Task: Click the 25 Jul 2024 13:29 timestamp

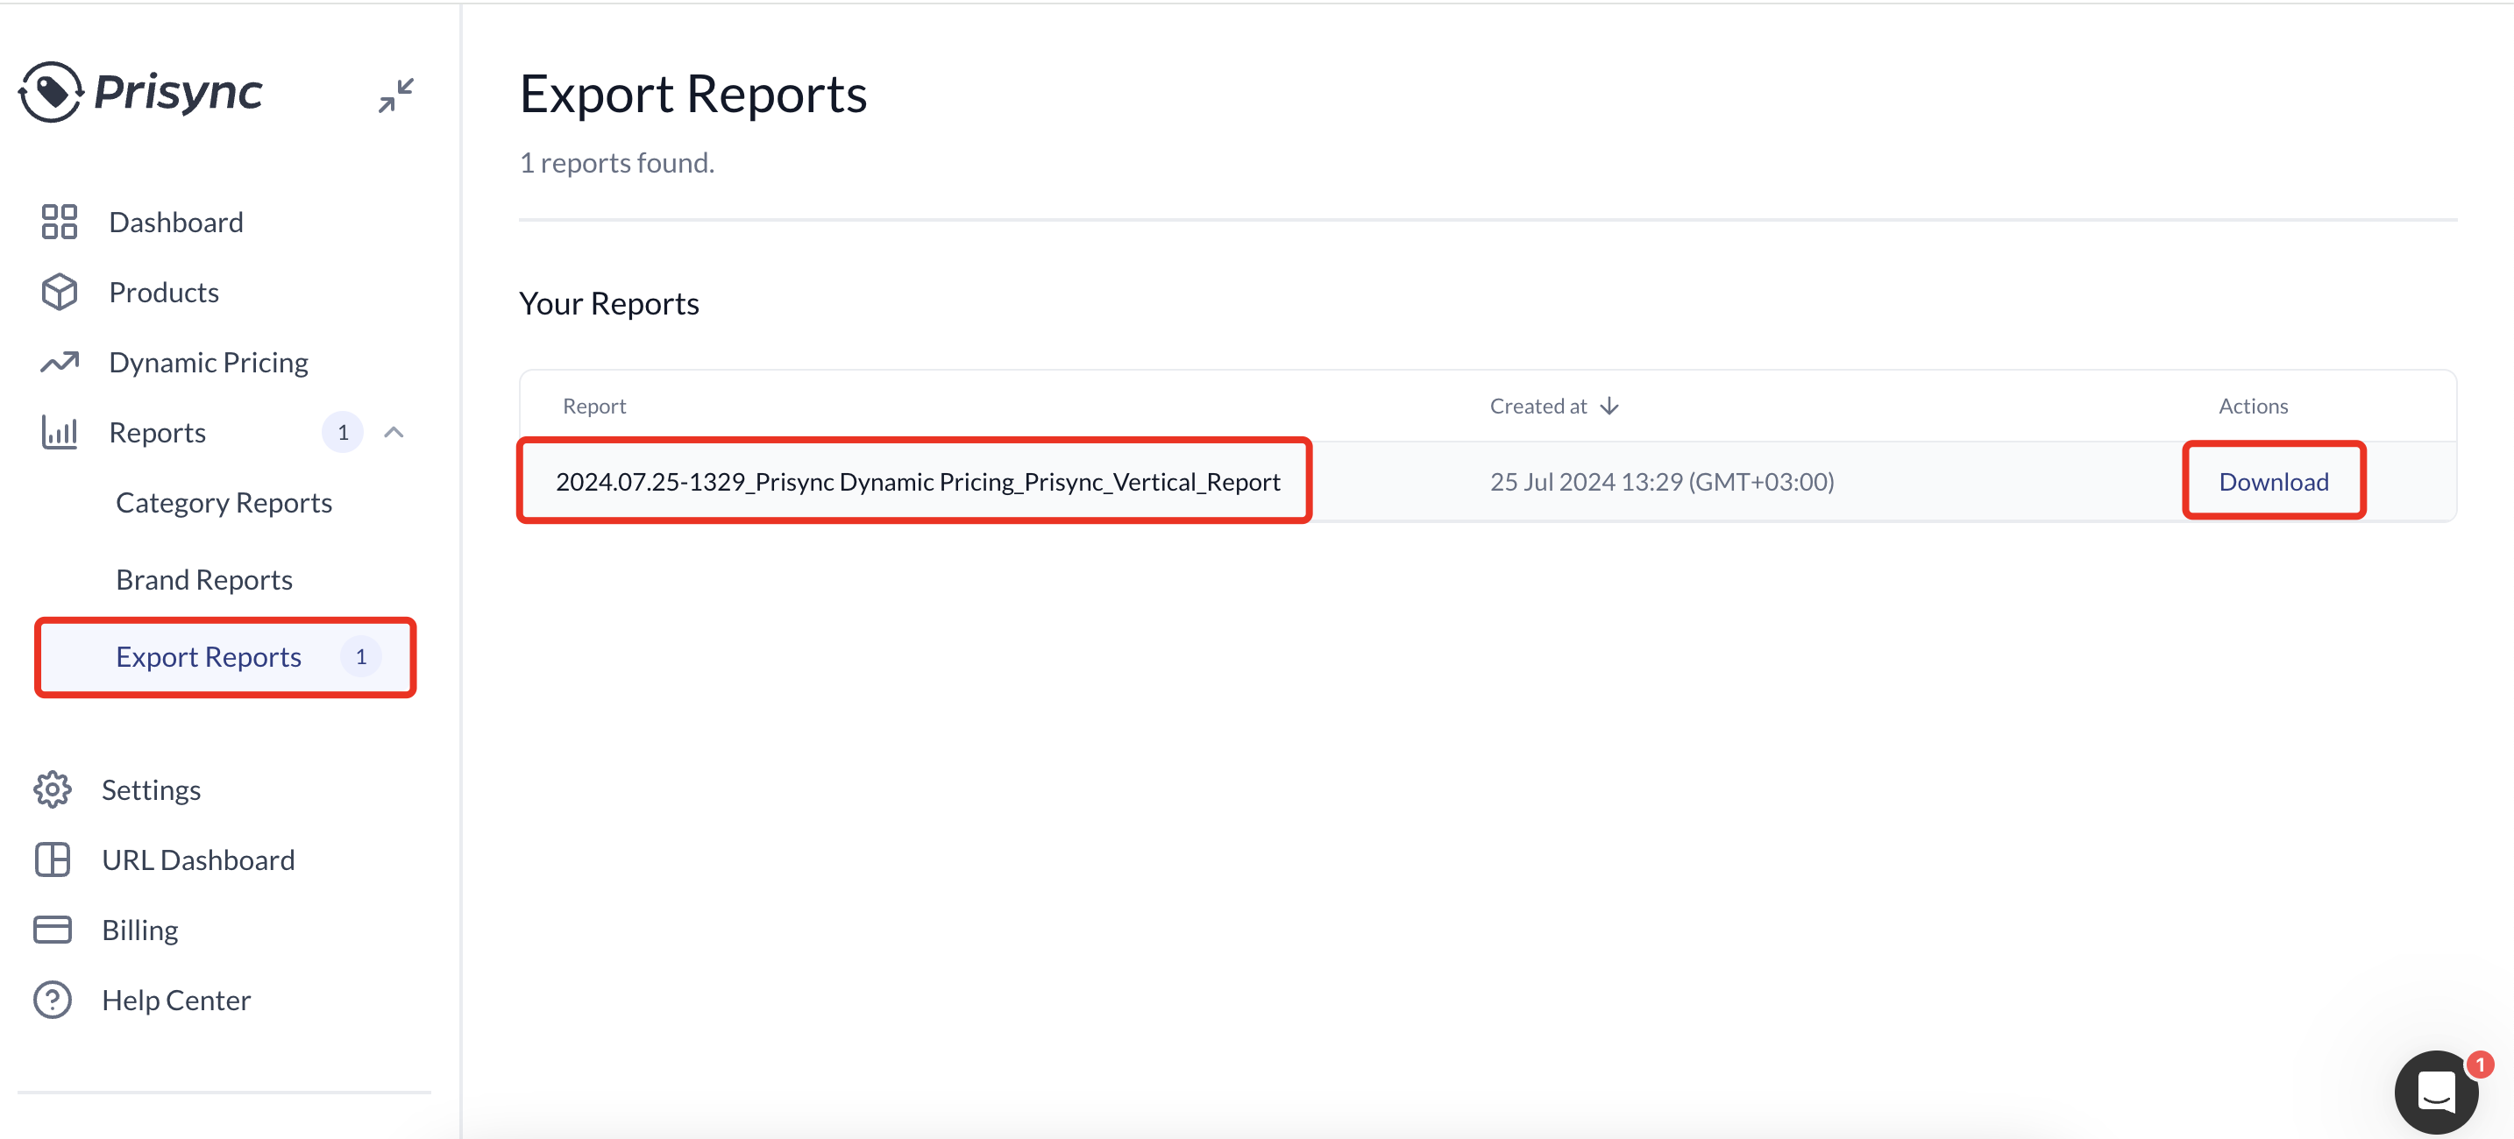Action: (x=1661, y=481)
